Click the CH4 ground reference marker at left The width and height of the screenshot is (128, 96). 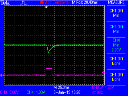(2, 75)
